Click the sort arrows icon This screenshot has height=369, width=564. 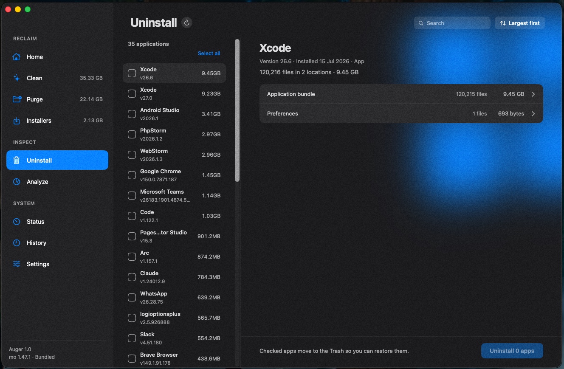(x=503, y=23)
